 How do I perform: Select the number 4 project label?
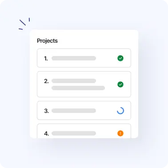[x=46, y=133]
